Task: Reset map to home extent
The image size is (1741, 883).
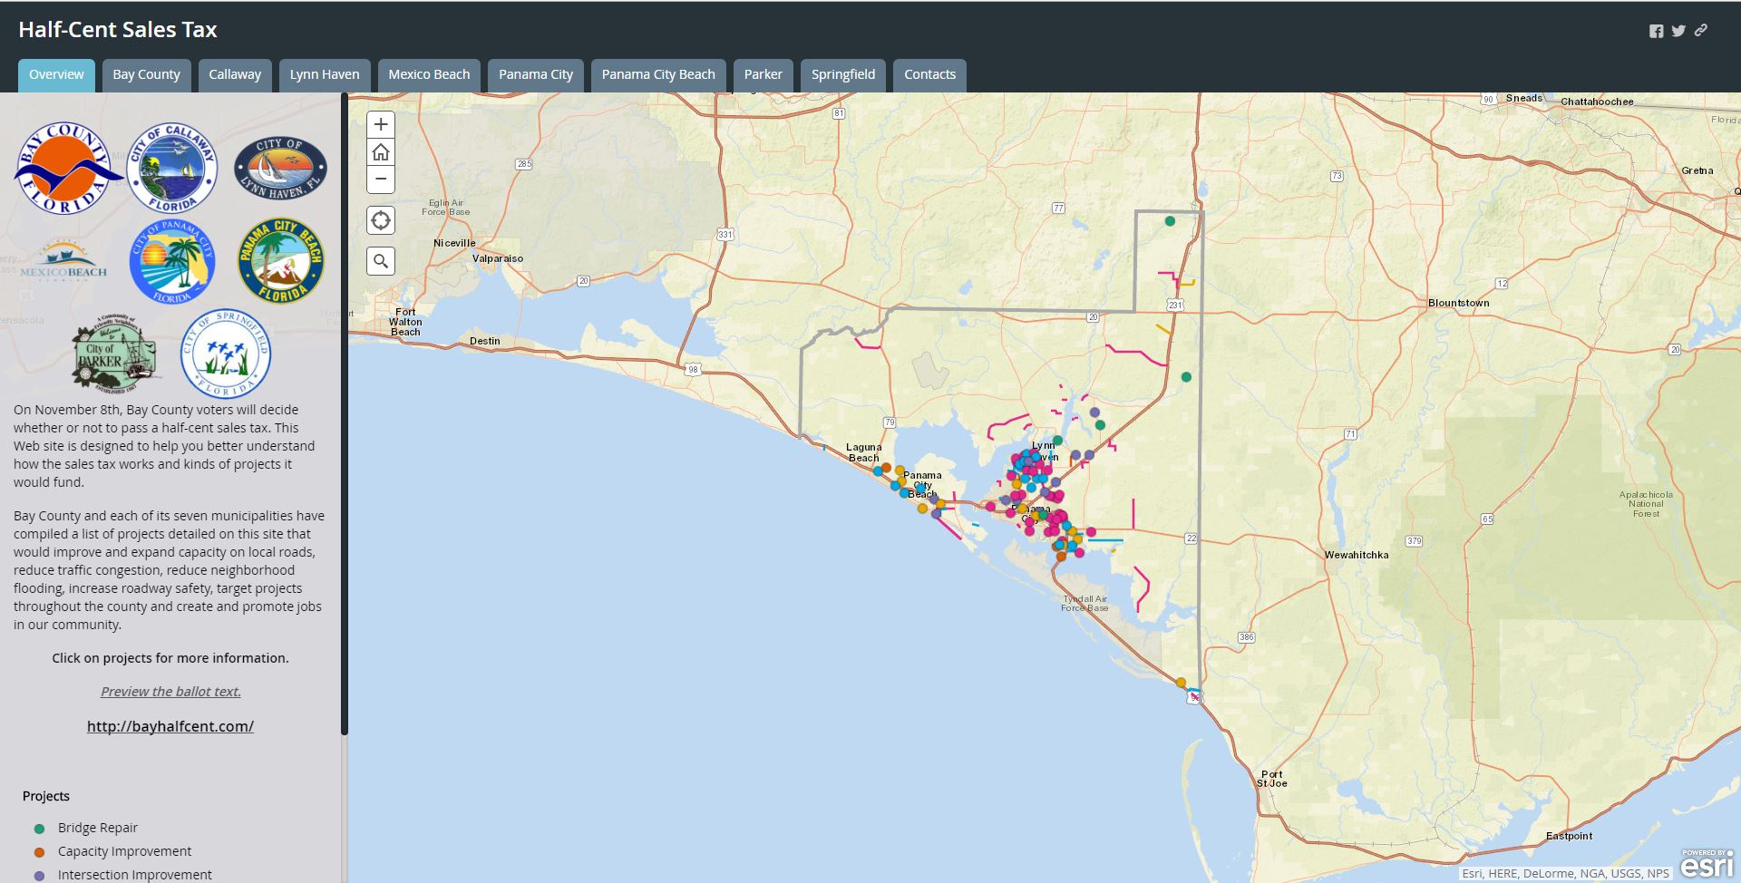Action: coord(381,152)
